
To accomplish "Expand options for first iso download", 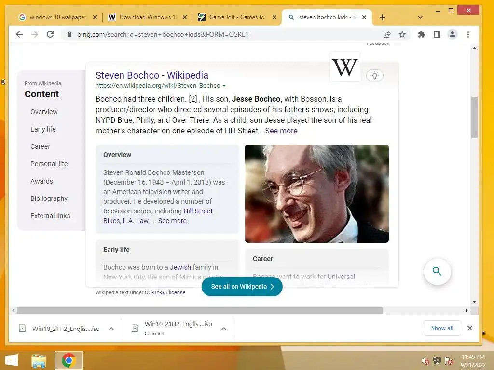I will 111,329.
